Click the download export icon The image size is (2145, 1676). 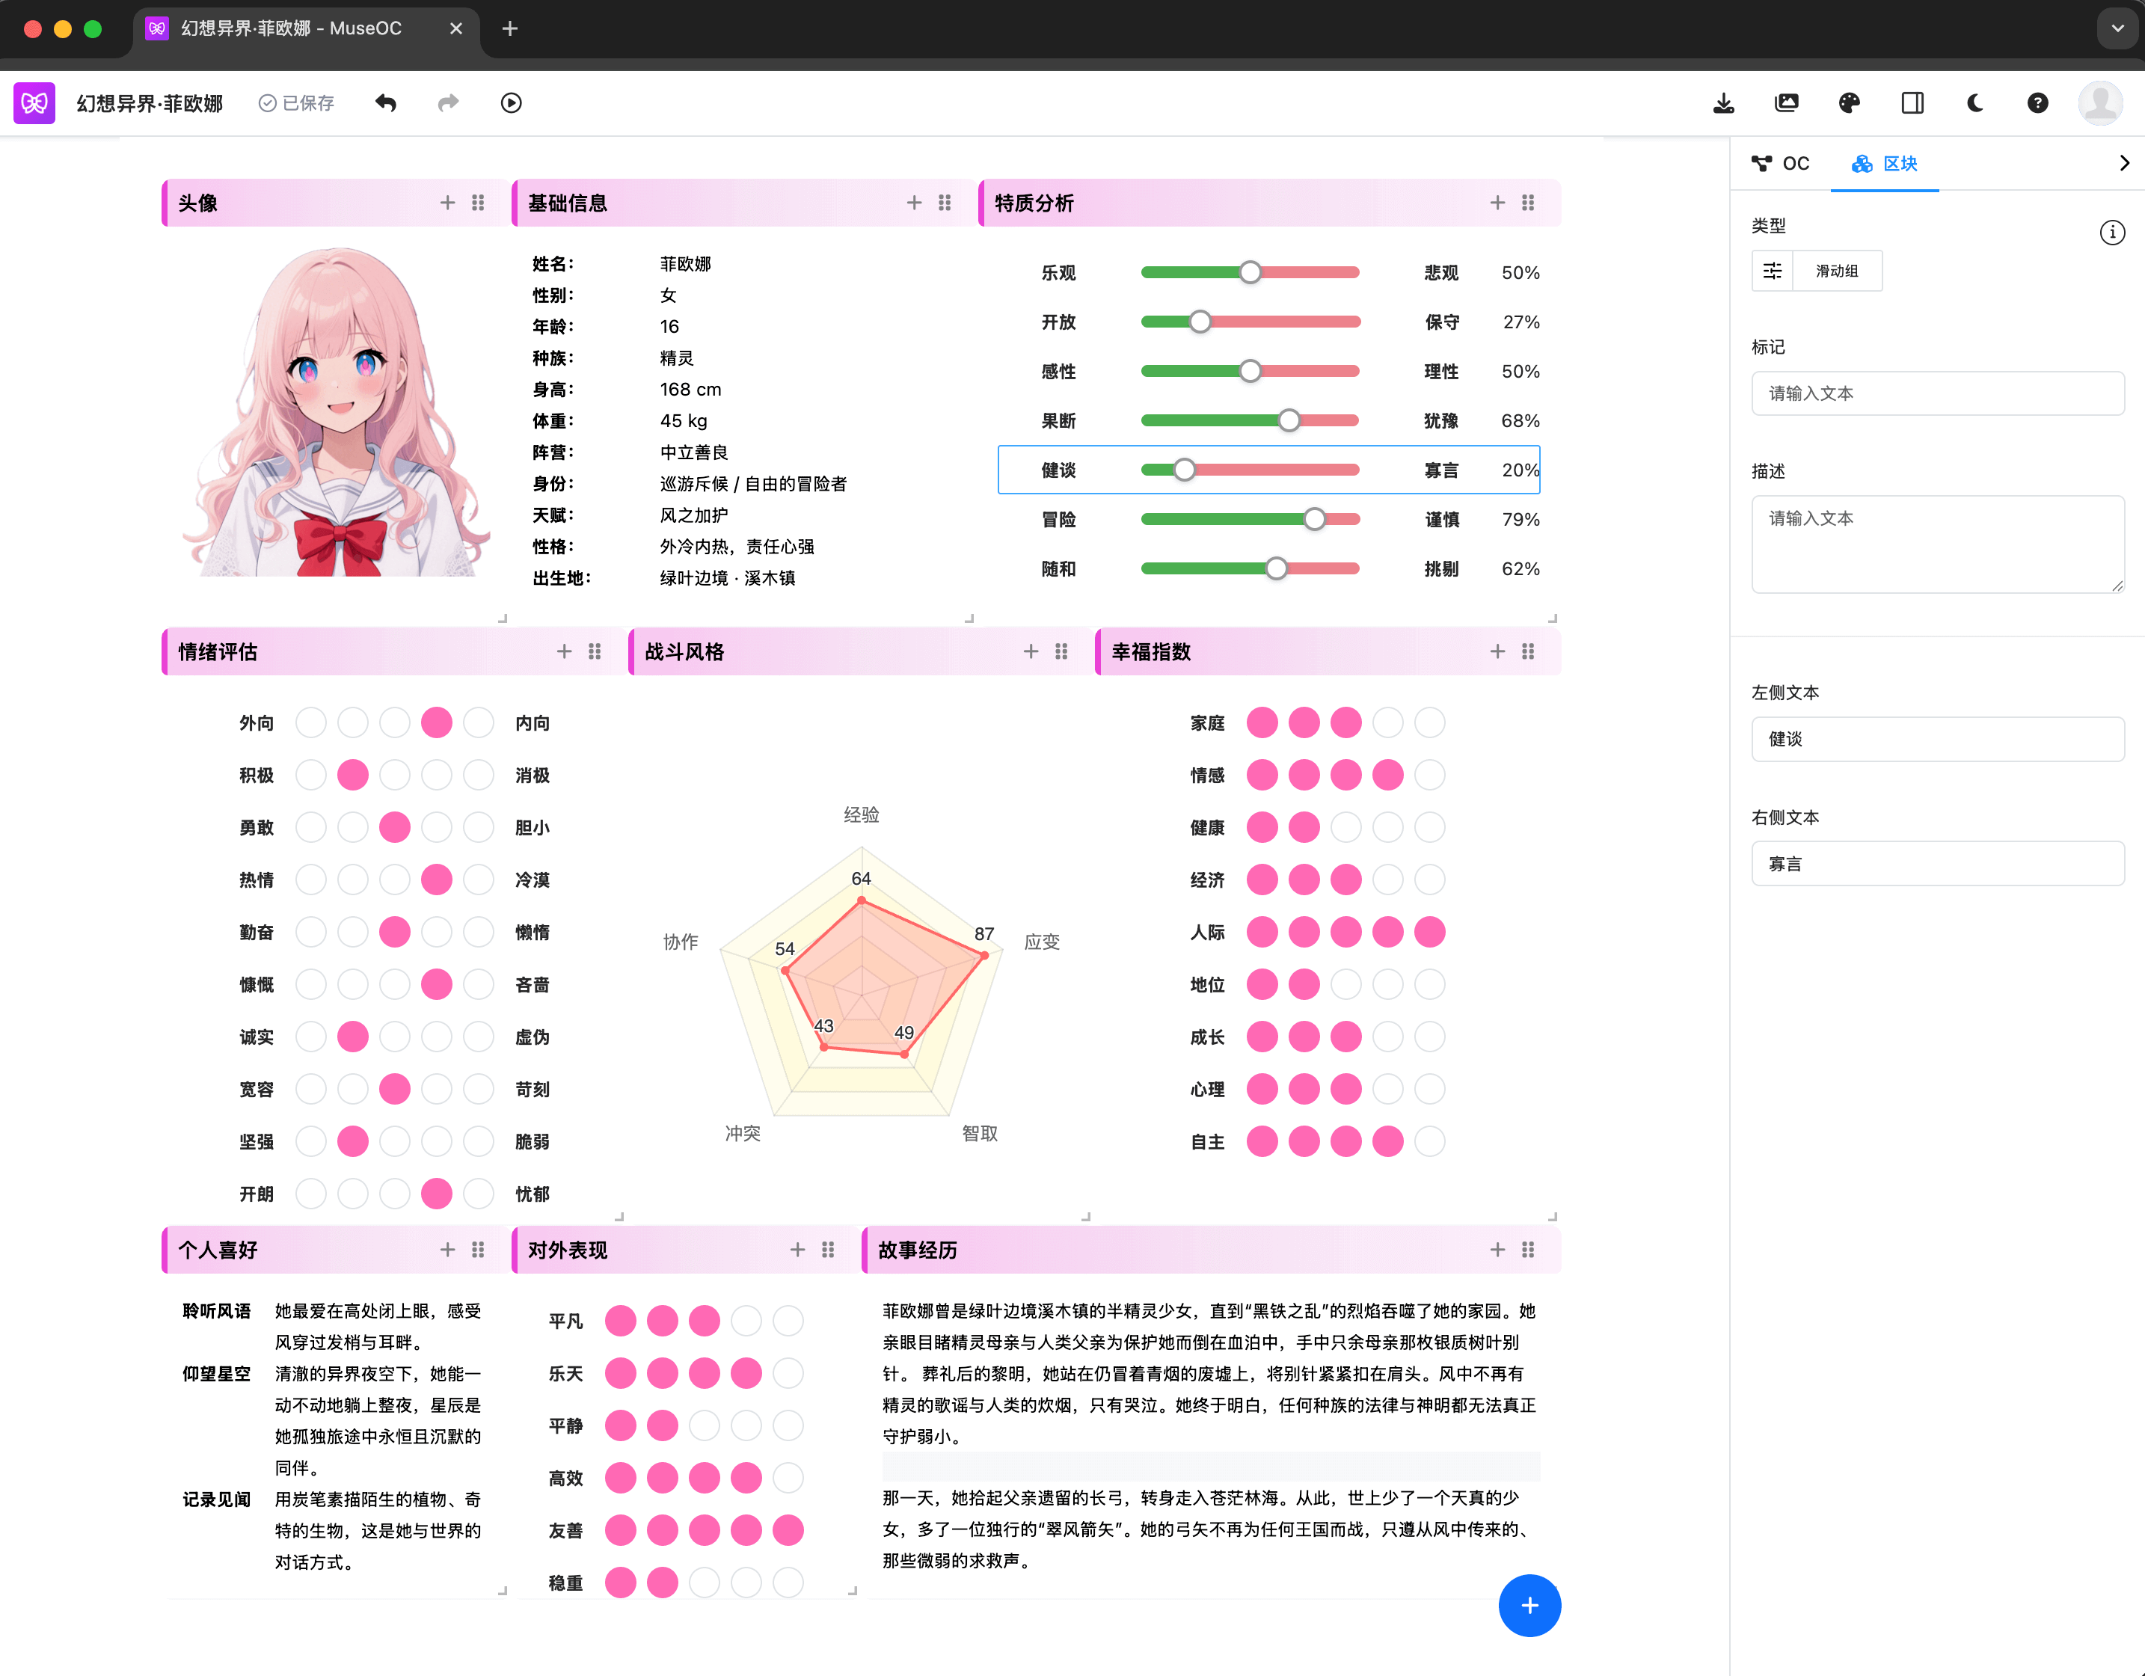point(1724,103)
